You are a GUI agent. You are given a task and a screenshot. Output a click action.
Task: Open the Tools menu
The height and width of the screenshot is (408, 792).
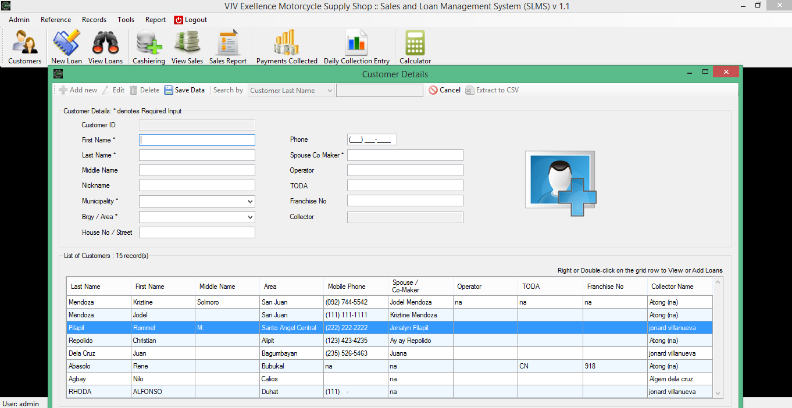126,20
